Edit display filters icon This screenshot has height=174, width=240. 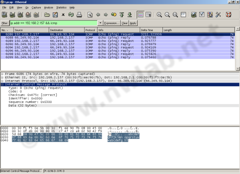pos(202,15)
